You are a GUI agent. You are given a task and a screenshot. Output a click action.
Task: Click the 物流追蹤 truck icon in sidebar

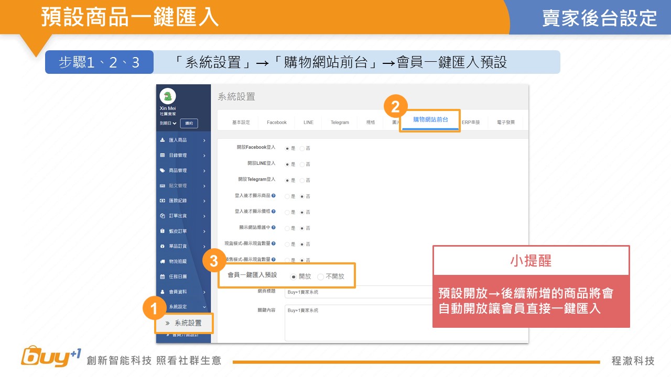[163, 261]
